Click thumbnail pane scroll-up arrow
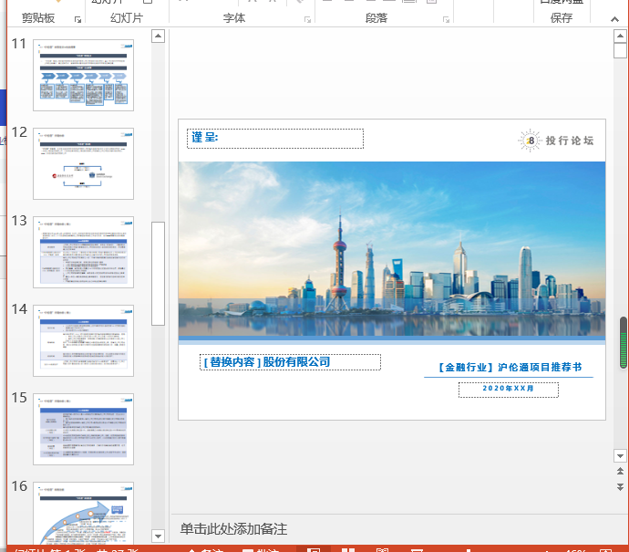The image size is (629, 552). 158,36
